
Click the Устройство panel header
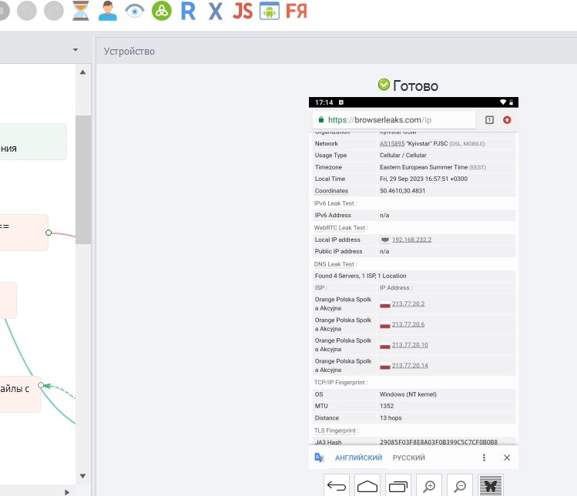click(x=129, y=51)
